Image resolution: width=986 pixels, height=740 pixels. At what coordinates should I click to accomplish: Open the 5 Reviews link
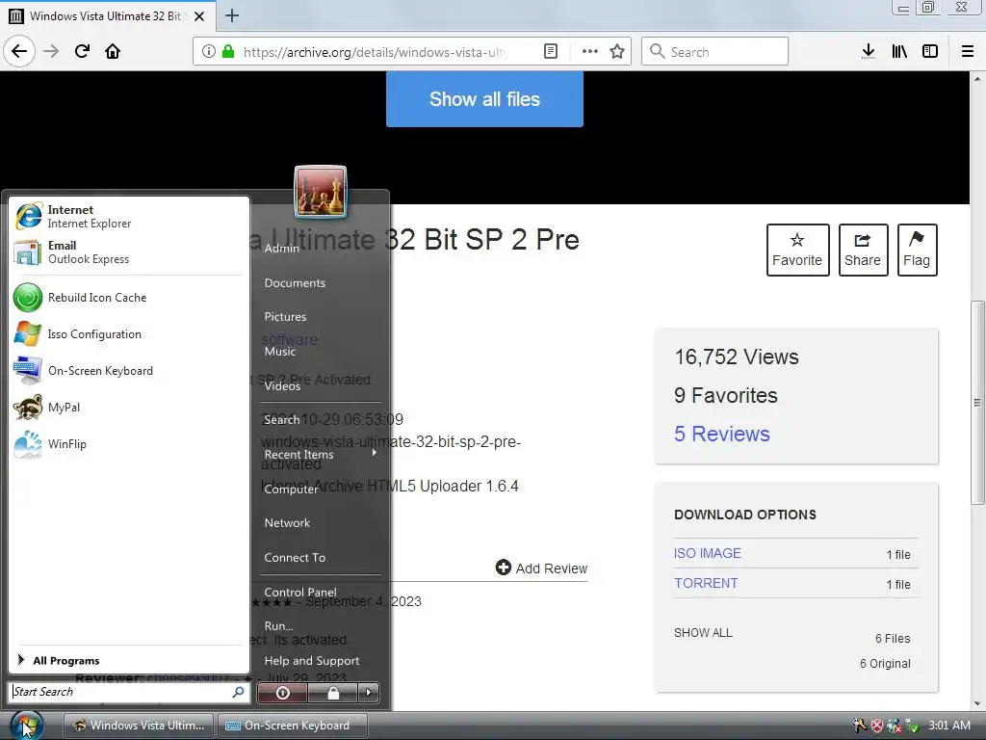[722, 434]
